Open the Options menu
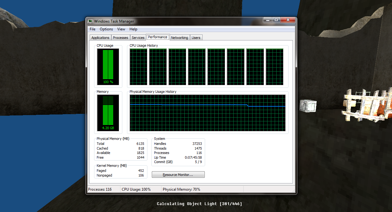This screenshot has width=392, height=212. [106, 29]
